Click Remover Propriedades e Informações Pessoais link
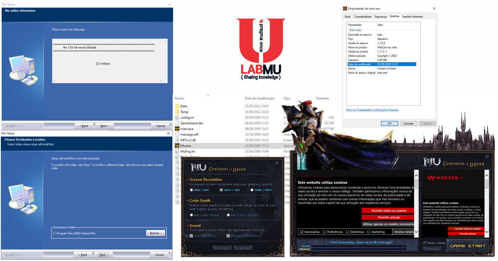The width and height of the screenshot is (498, 261). click(x=372, y=110)
